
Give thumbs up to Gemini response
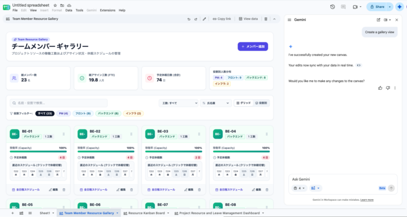click(x=380, y=88)
